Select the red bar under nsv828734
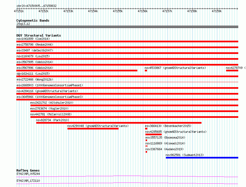Image resolution: width=246 pixels, height=187 pixels. 119,123
